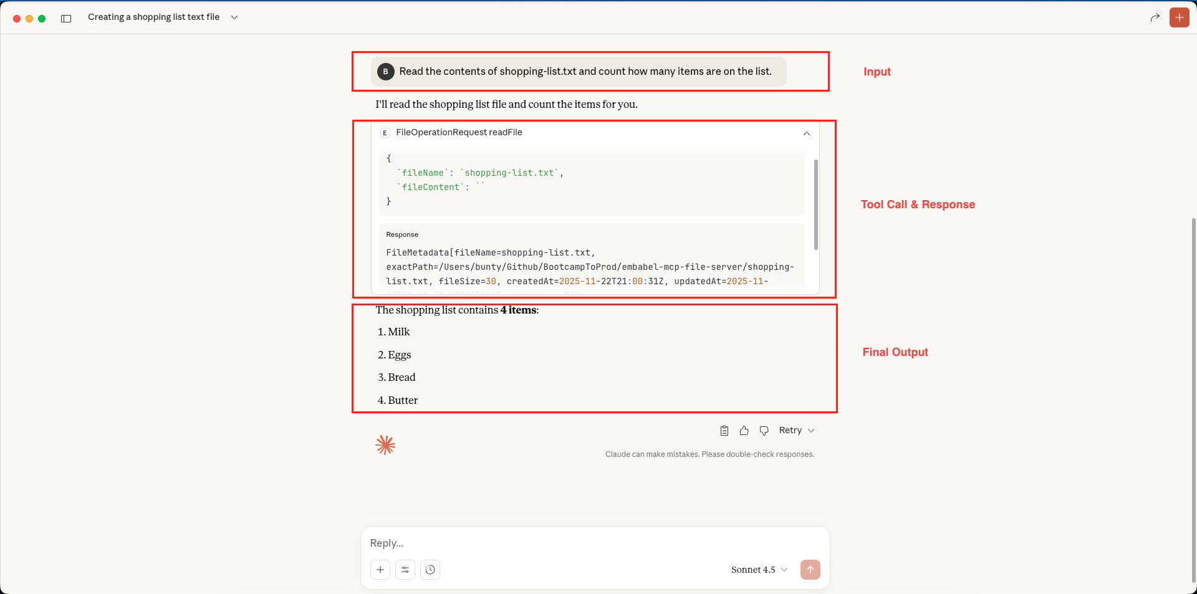The height and width of the screenshot is (594, 1197).
Task: Toggle the sidebar panel icon
Action: (66, 18)
